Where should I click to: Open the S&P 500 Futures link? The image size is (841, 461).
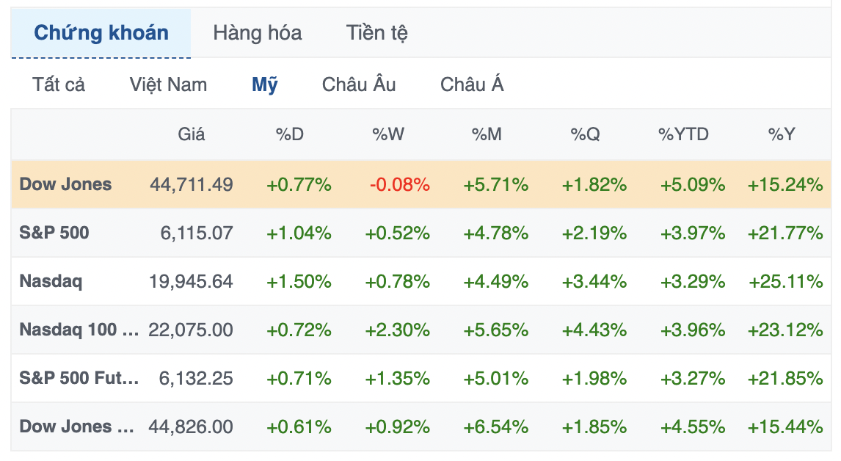point(79,378)
